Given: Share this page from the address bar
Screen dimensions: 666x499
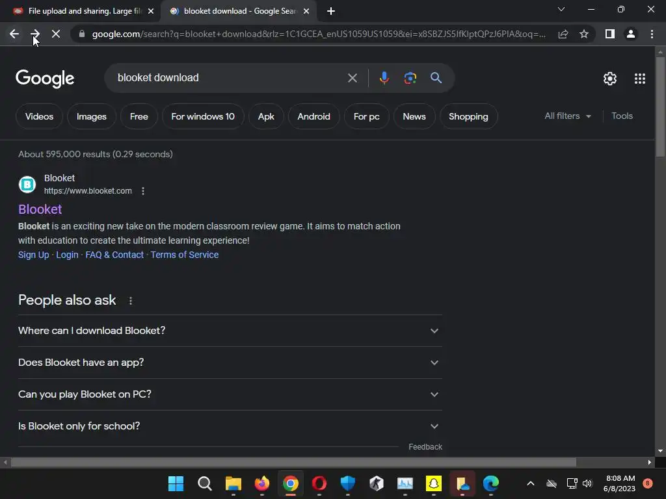Looking at the screenshot, I should 563,34.
